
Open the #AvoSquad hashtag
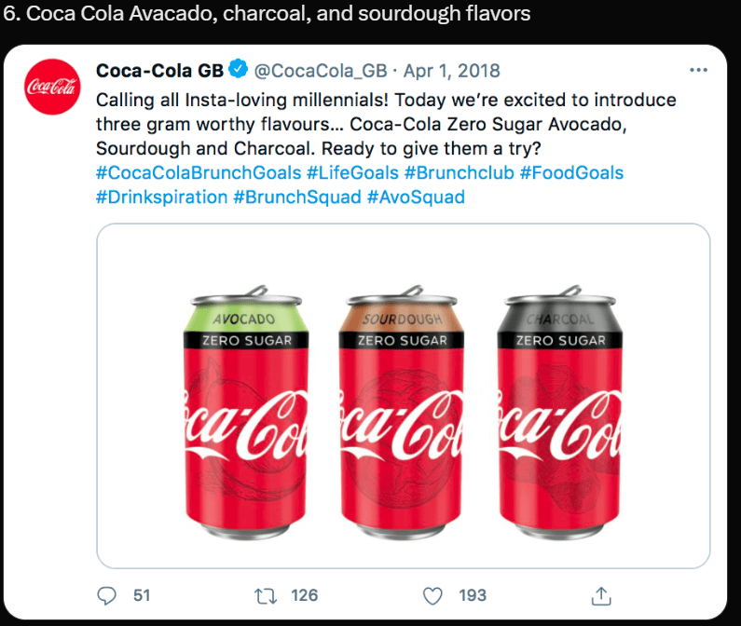tap(416, 197)
